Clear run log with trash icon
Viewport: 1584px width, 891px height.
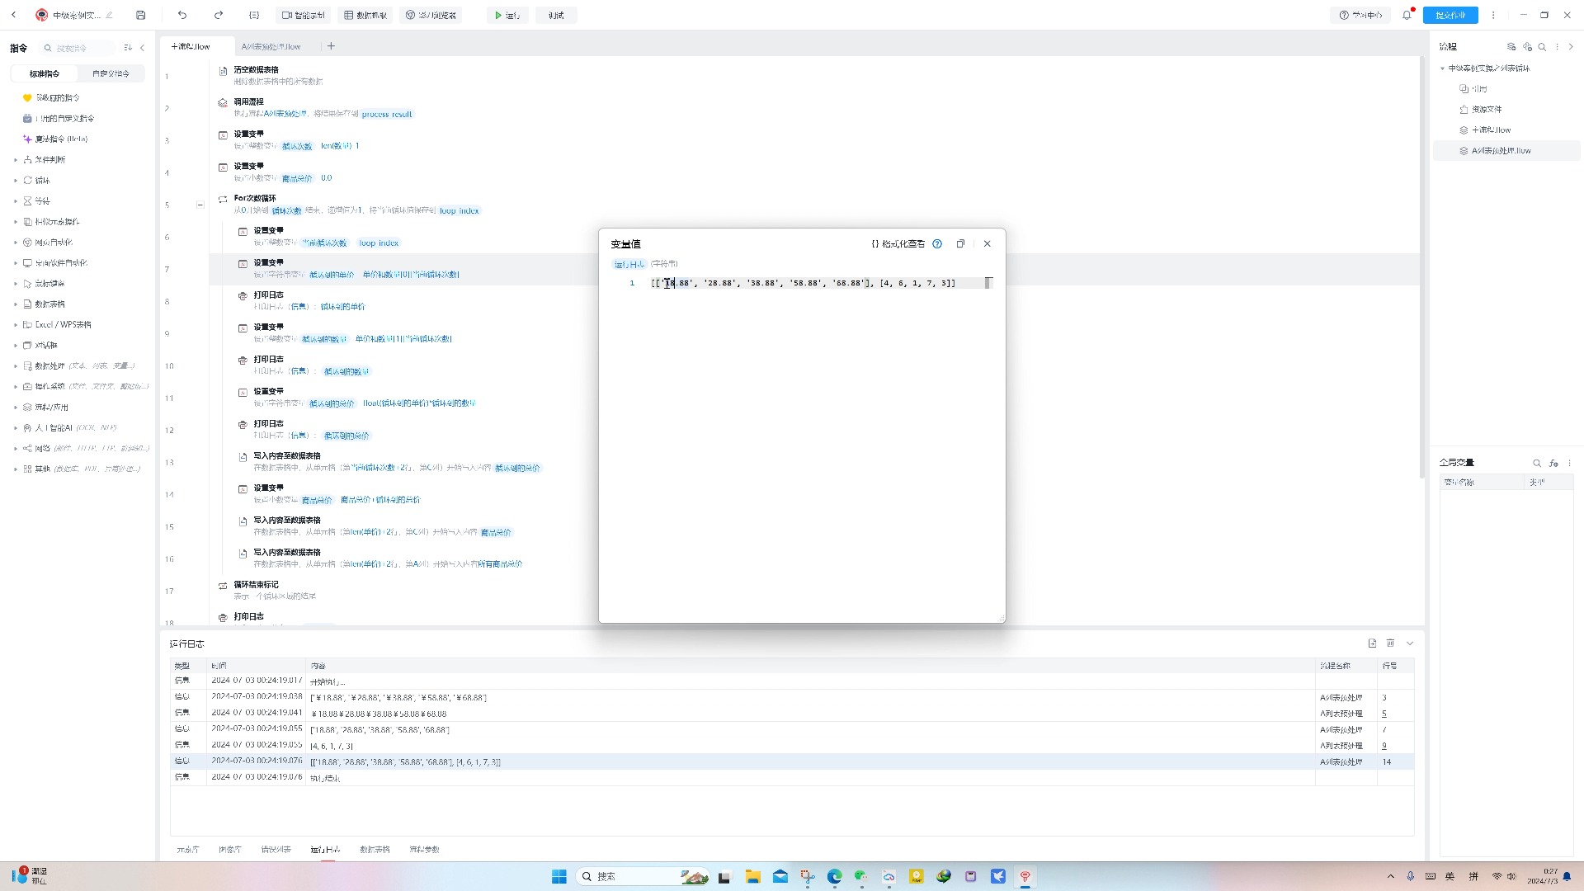click(x=1391, y=643)
